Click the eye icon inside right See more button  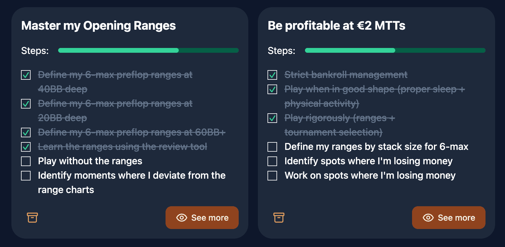click(x=428, y=218)
